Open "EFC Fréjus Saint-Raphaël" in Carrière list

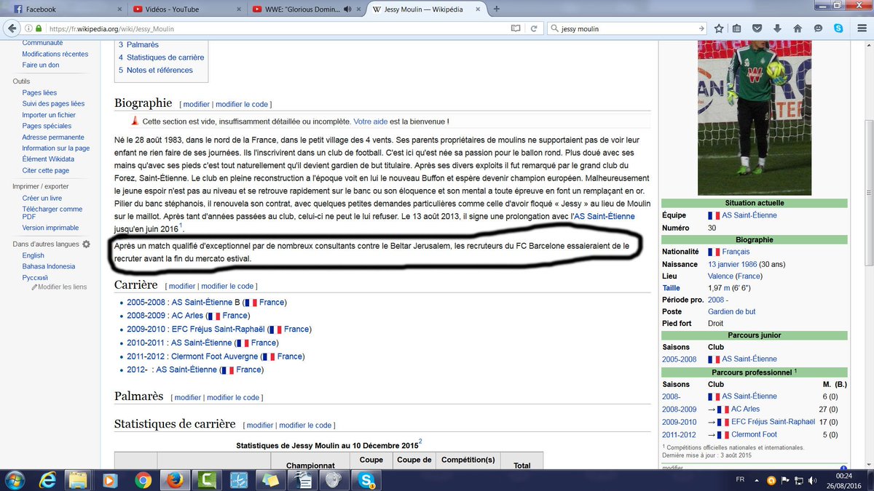point(217,329)
